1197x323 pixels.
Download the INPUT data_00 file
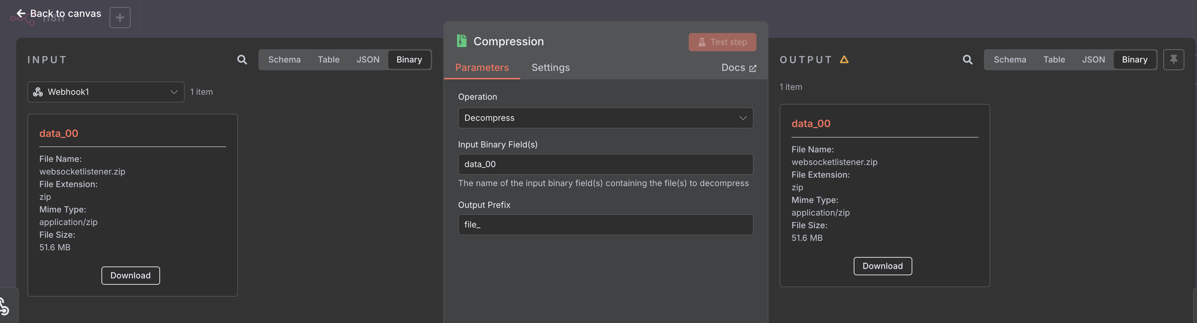(131, 276)
